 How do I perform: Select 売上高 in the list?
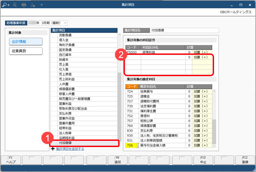84,65
